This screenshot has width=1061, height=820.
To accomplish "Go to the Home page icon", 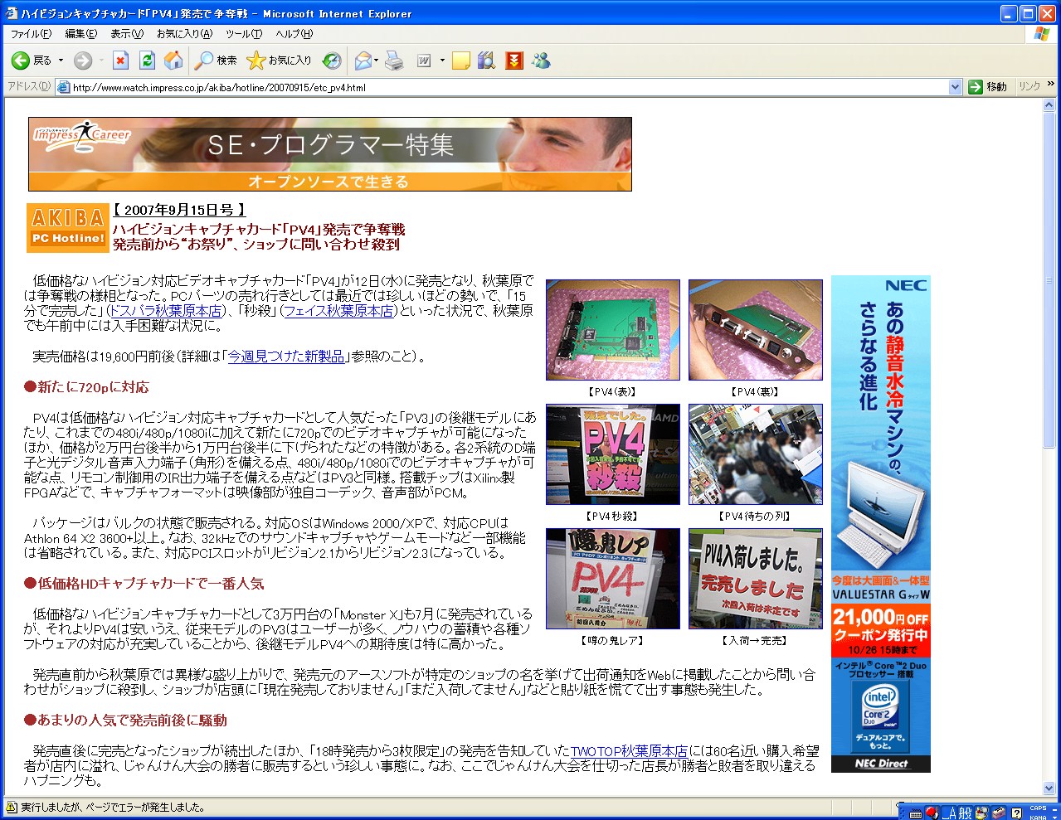I will (173, 61).
